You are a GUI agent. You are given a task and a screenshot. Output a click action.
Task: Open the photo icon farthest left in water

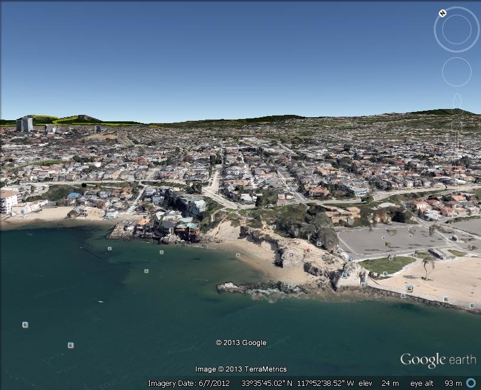(x=25, y=325)
